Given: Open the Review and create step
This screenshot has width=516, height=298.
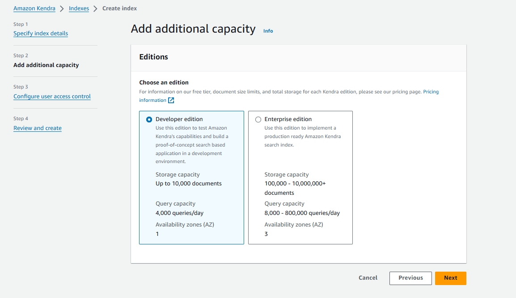Looking at the screenshot, I should point(38,128).
